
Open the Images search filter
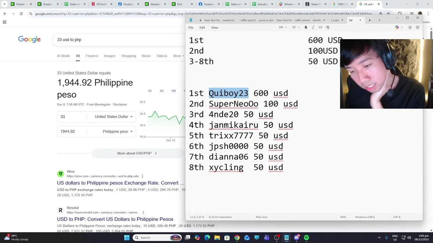coord(110,56)
